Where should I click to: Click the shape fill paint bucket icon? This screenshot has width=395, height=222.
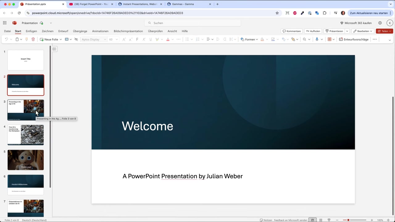coord(262,39)
